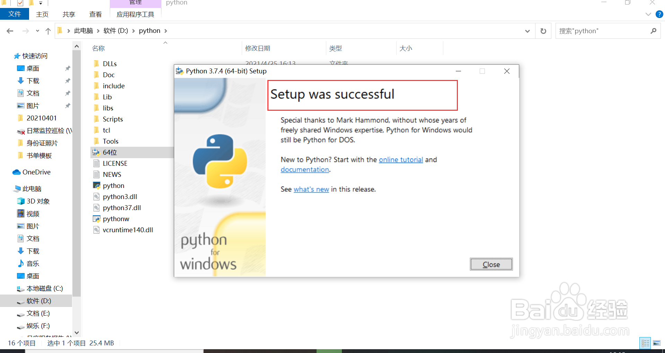Click the checkbox icon in quick access toolbar
The height and width of the screenshot is (353, 665).
(x=20, y=3)
